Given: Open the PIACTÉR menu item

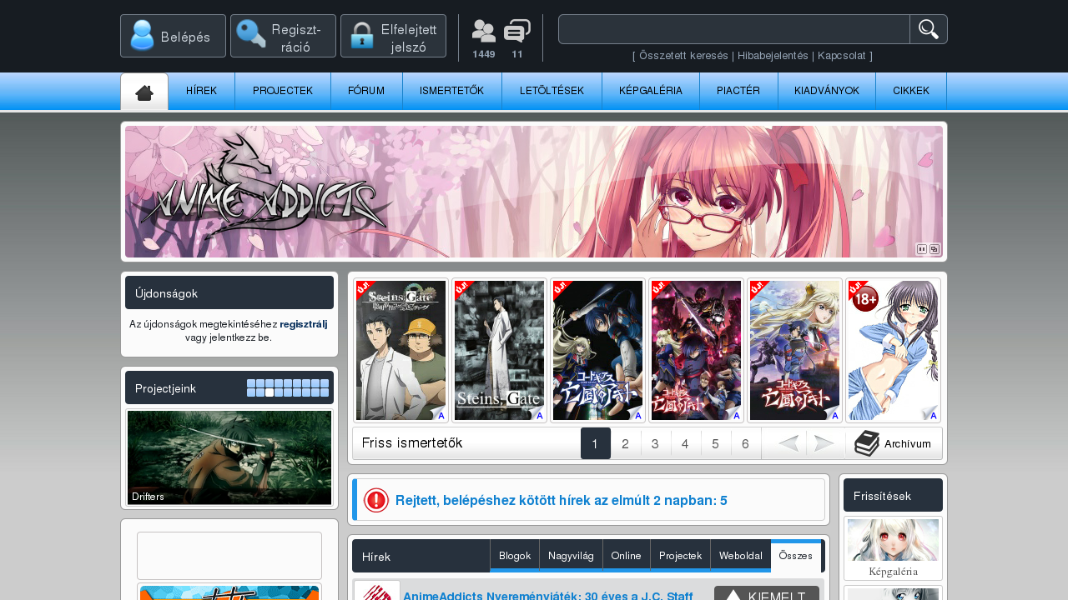Looking at the screenshot, I should click(x=738, y=91).
